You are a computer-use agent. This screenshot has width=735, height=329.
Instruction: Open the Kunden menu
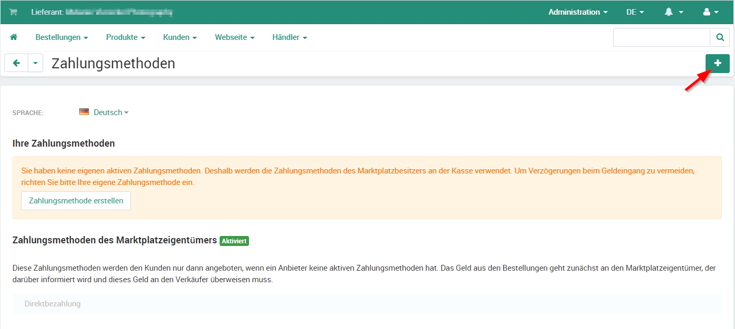[x=180, y=37]
